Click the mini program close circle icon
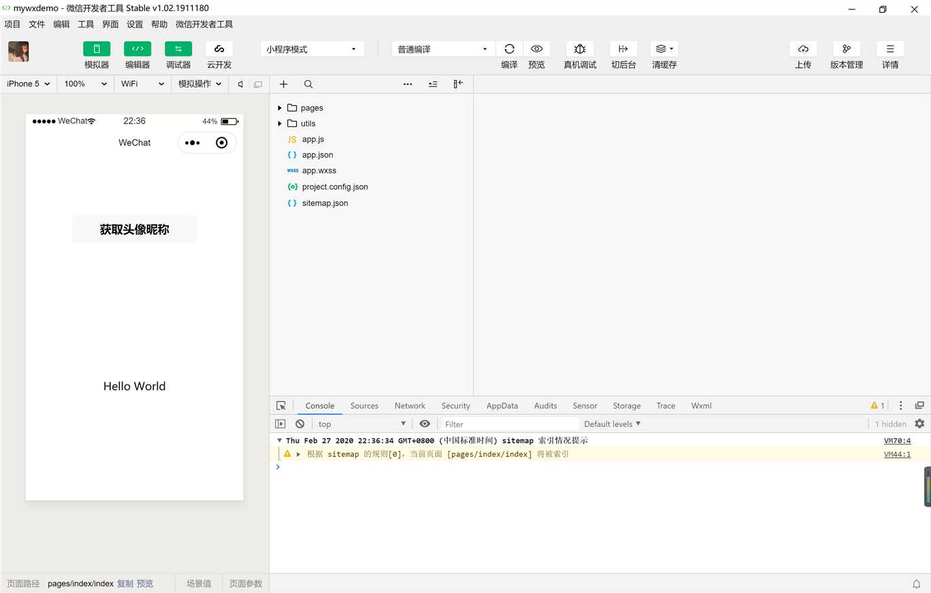Image resolution: width=931 pixels, height=593 pixels. click(221, 143)
